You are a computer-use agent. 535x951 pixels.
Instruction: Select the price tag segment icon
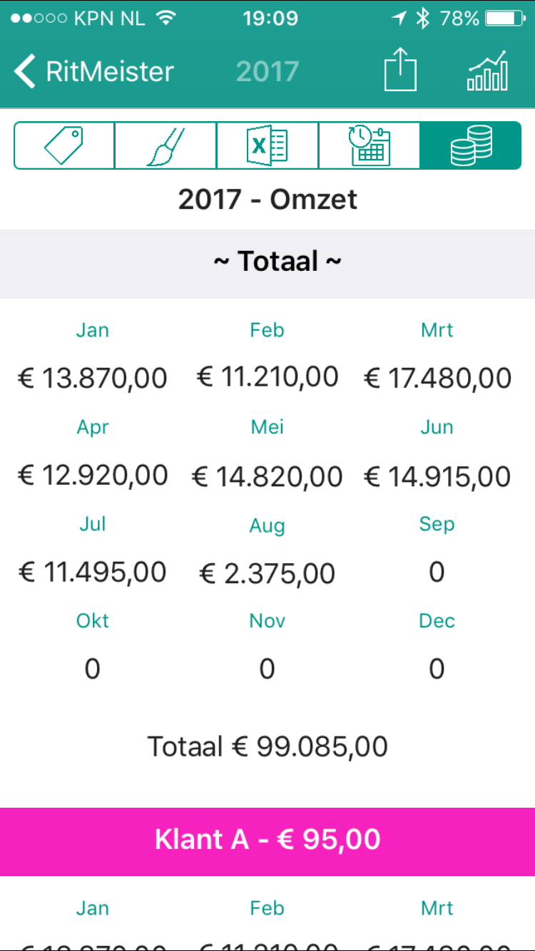click(64, 145)
